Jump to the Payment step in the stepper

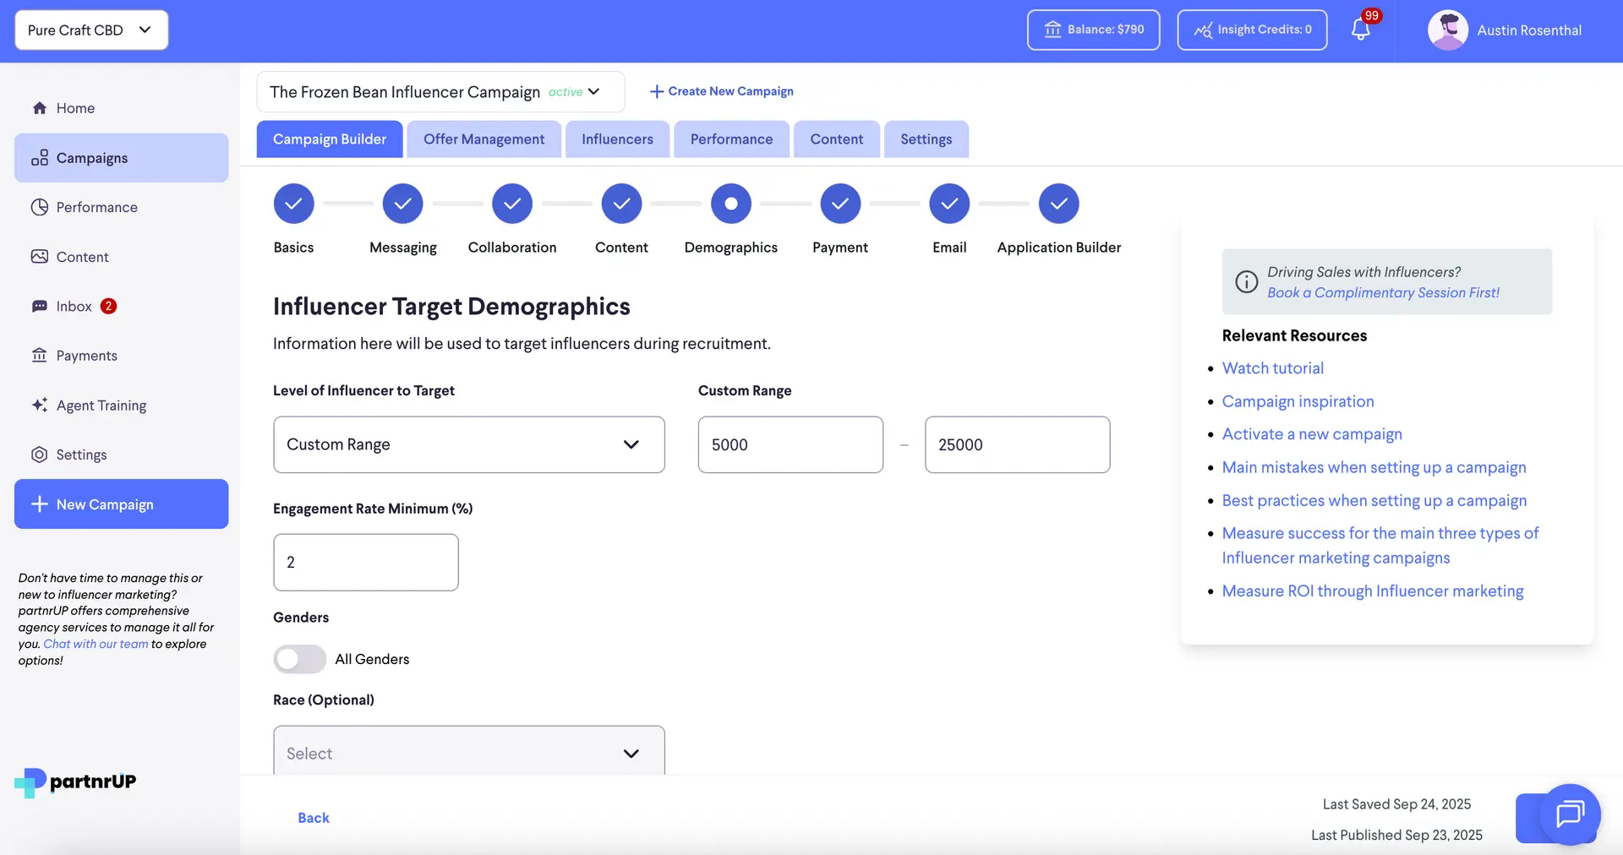(x=840, y=204)
